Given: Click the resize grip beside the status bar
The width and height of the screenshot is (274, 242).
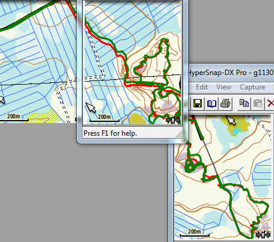Looking at the screenshot, I should pyautogui.click(x=179, y=135).
